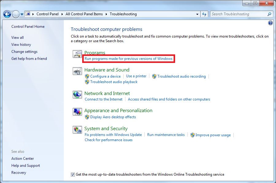Image resolution: width=276 pixels, height=183 pixels.
Task: Open Troubleshoot audio recording
Action: click(182, 76)
